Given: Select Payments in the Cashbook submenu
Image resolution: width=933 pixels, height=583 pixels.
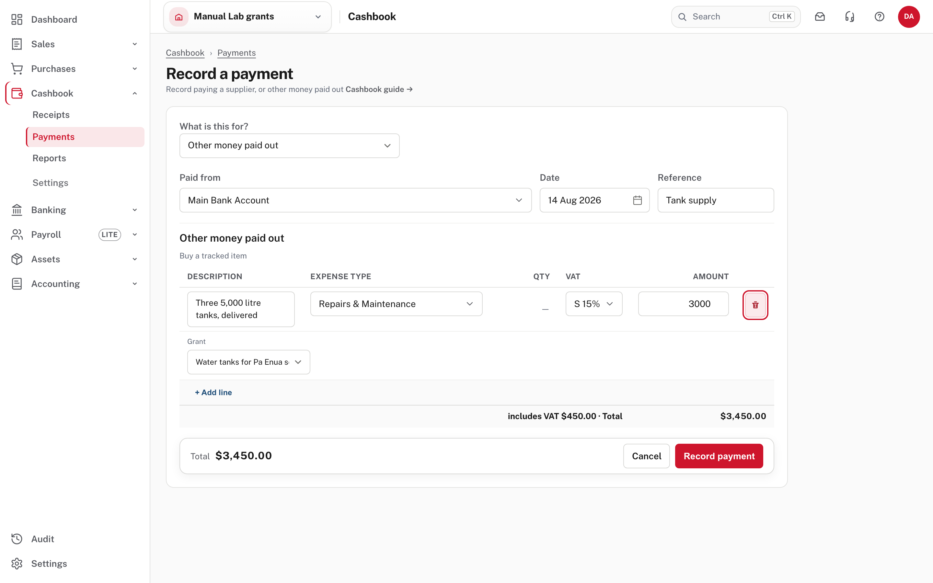Looking at the screenshot, I should tap(85, 137).
